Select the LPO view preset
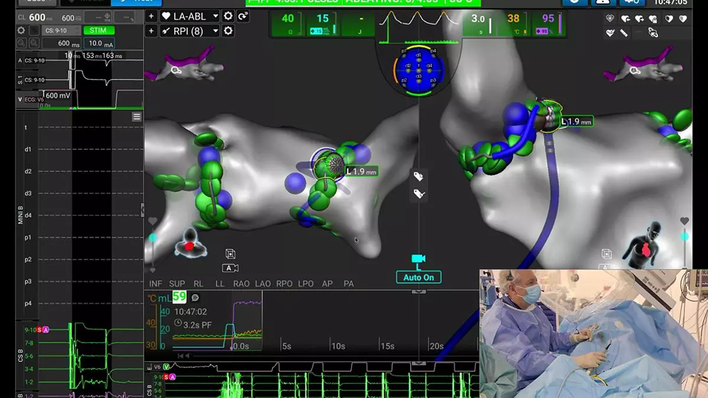Screen dimensions: 708x398 point(306,284)
